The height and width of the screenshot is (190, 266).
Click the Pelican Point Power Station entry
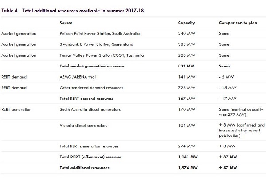[x=101, y=34]
